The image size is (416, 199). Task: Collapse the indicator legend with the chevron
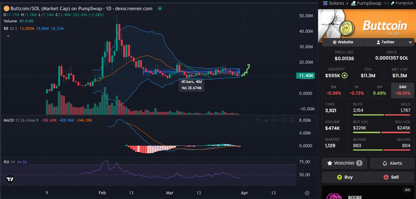click(x=8, y=36)
